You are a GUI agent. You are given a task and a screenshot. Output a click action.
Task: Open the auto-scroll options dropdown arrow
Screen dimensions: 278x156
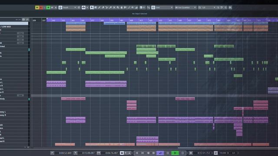click(x=87, y=7)
